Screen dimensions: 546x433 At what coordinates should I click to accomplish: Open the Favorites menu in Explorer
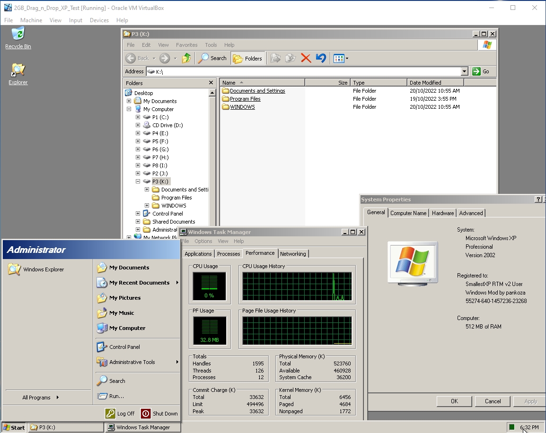(186, 45)
